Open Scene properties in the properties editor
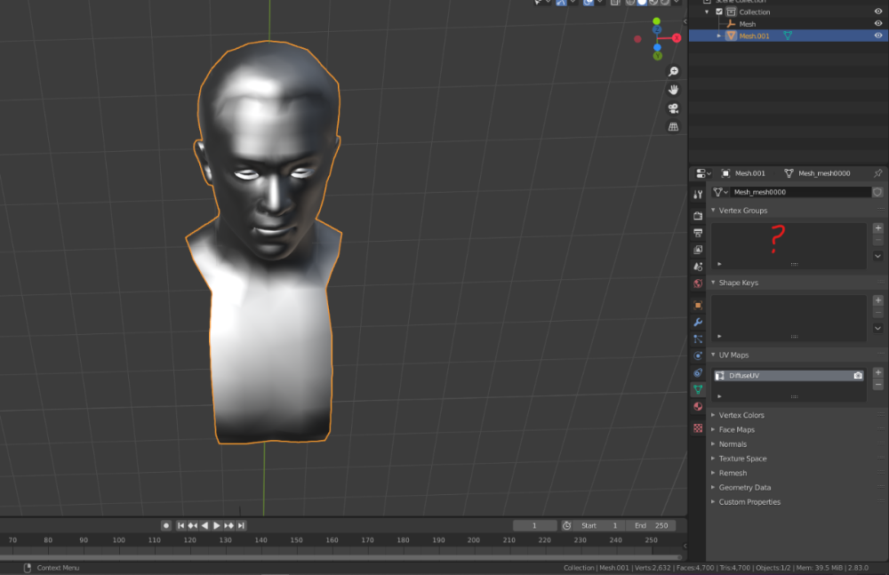The width and height of the screenshot is (889, 575). (699, 267)
